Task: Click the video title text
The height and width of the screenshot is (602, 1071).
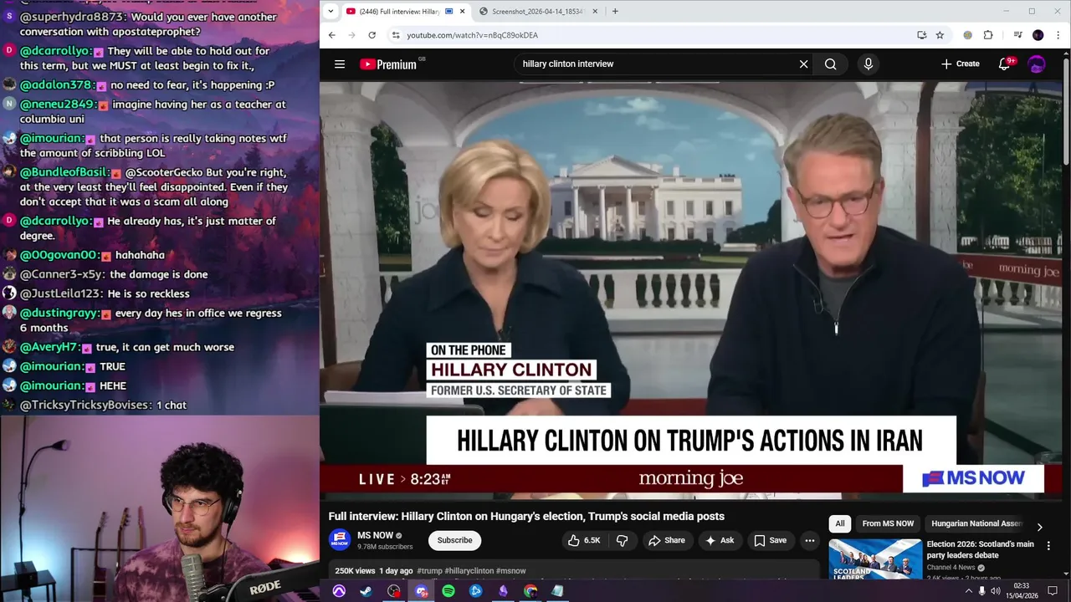Action: (x=526, y=516)
